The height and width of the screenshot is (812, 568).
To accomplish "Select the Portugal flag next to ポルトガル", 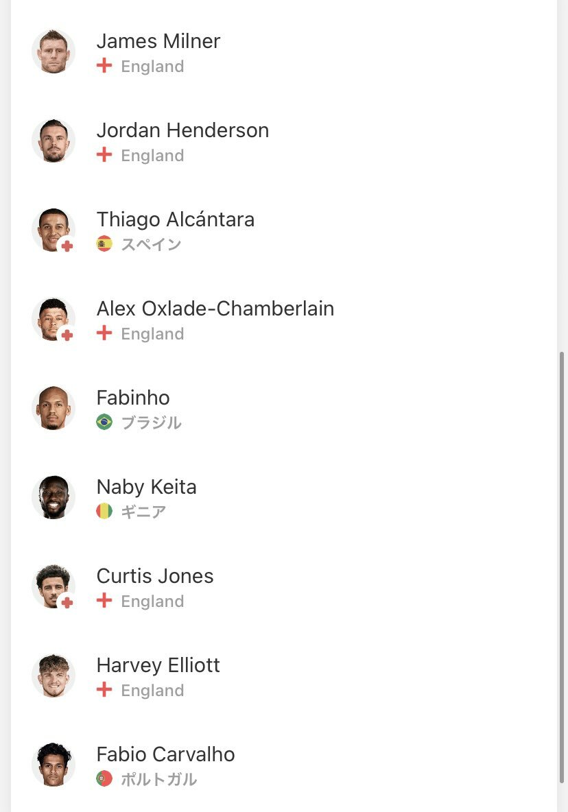I will click(104, 778).
